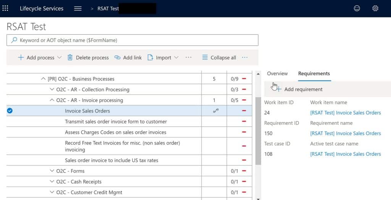Select the Requirements tab
This screenshot has width=391, height=200.
[314, 73]
